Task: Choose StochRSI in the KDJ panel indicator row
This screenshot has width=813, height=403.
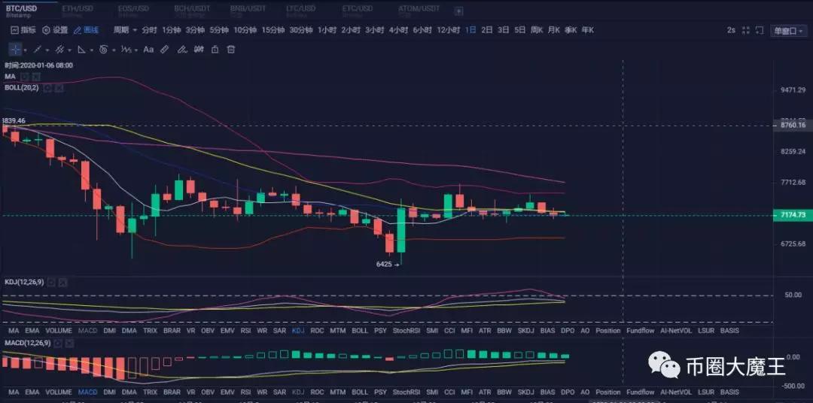Action: click(406, 331)
